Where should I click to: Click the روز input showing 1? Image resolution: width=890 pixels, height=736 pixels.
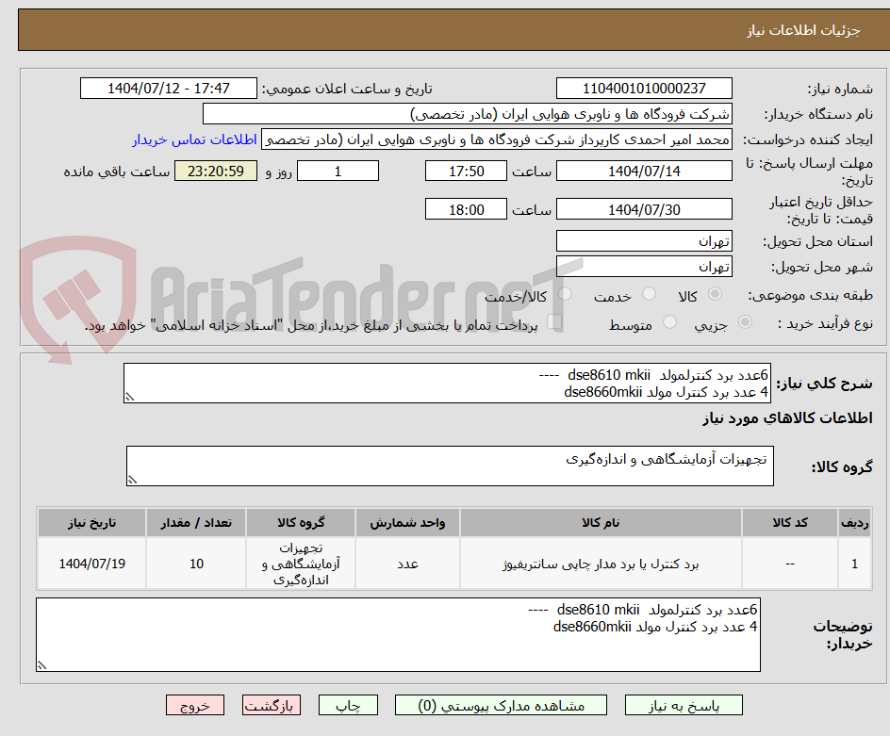pyautogui.click(x=338, y=171)
